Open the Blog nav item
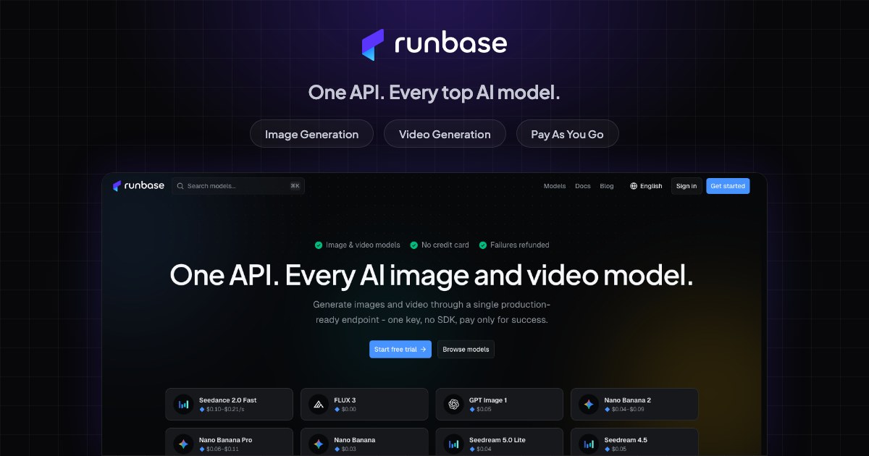The image size is (869, 456). tap(607, 186)
